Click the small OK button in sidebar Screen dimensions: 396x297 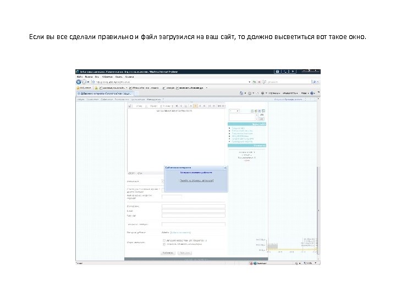coord(262,119)
